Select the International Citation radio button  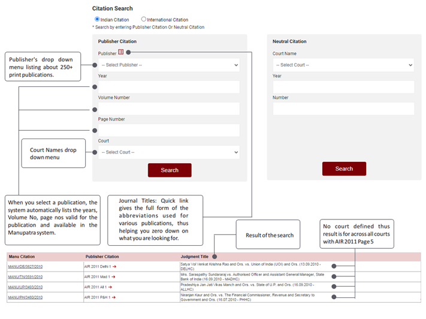click(144, 19)
